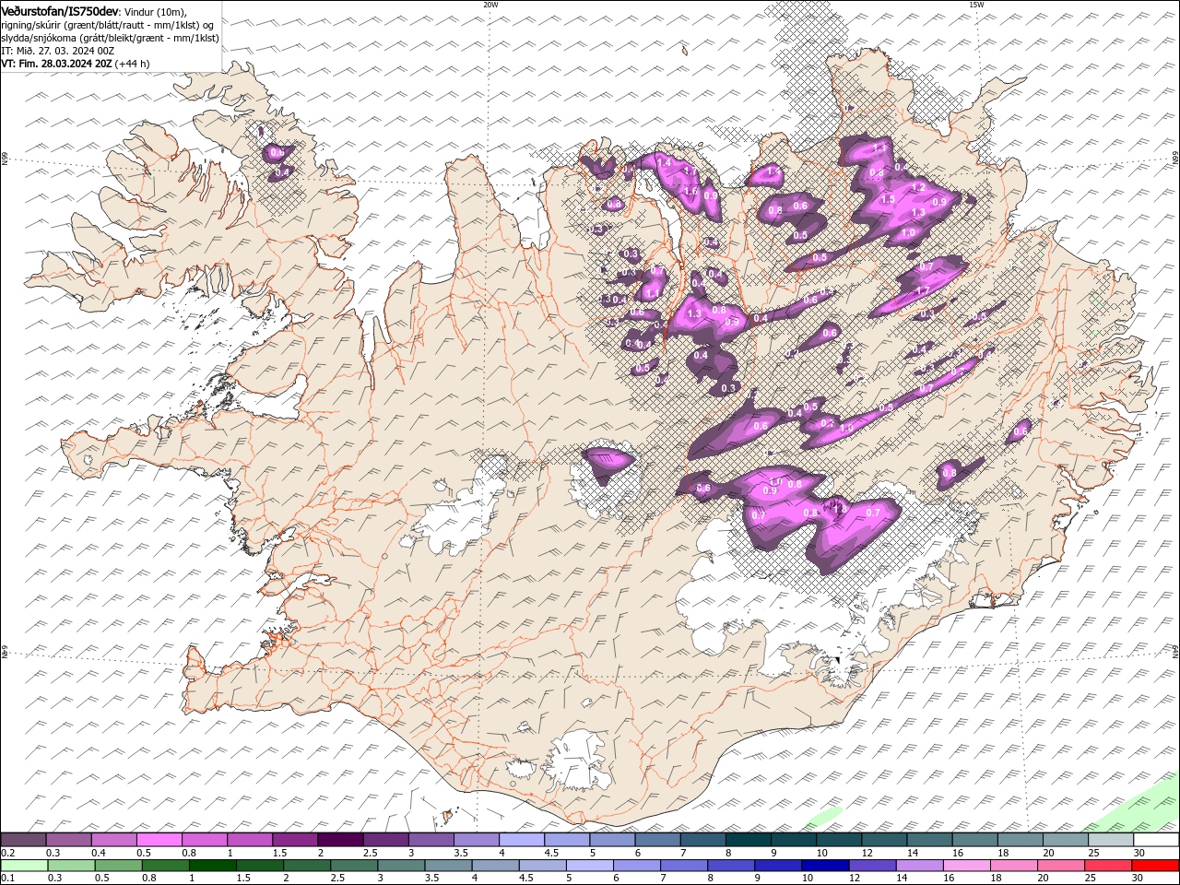Image resolution: width=1180 pixels, height=885 pixels.
Task: Click the 1.8 snowfall value on the map
Action: point(839,508)
